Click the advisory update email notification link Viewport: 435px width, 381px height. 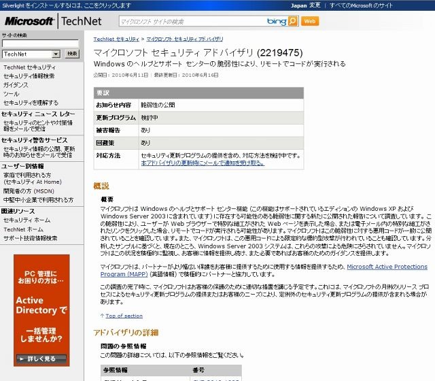(203, 163)
